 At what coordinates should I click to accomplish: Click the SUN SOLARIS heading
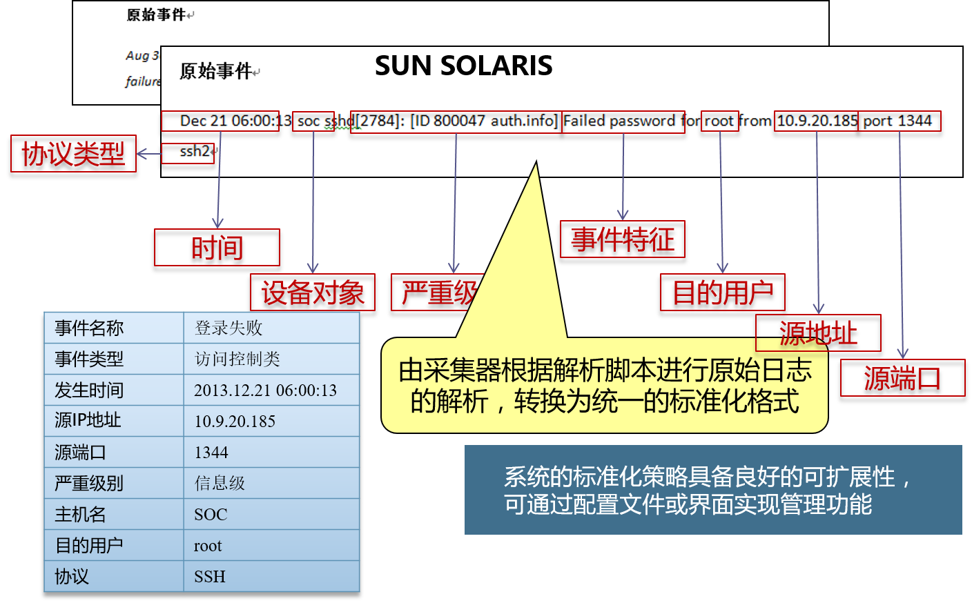click(x=463, y=66)
